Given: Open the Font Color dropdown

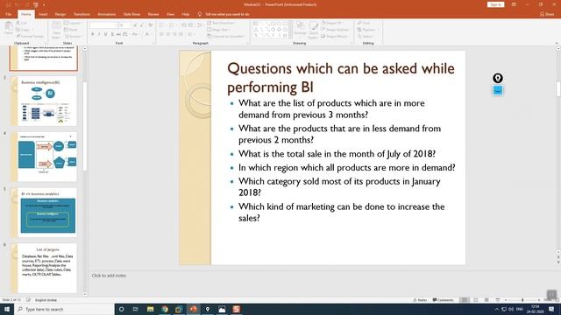Looking at the screenshot, I should (x=147, y=34).
